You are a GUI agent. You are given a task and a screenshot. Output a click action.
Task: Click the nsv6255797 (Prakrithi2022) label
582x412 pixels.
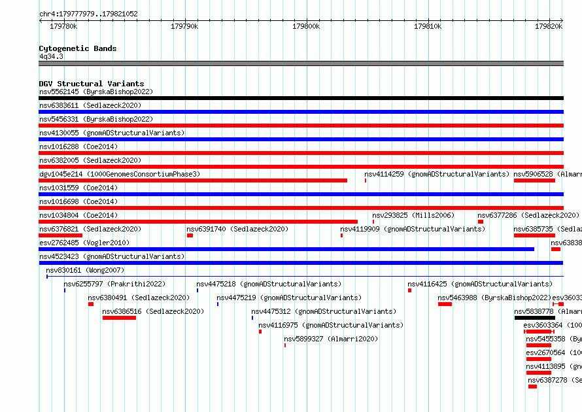point(114,284)
